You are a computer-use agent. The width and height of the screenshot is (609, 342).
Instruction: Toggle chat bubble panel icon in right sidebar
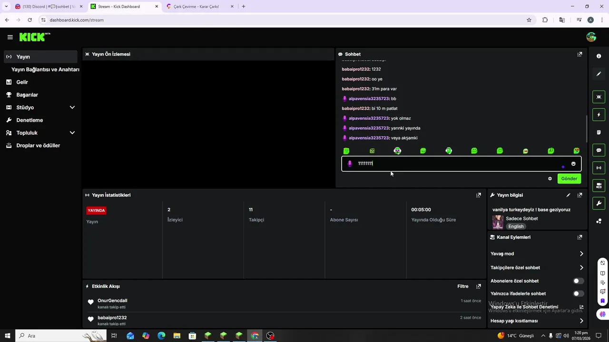(x=599, y=150)
